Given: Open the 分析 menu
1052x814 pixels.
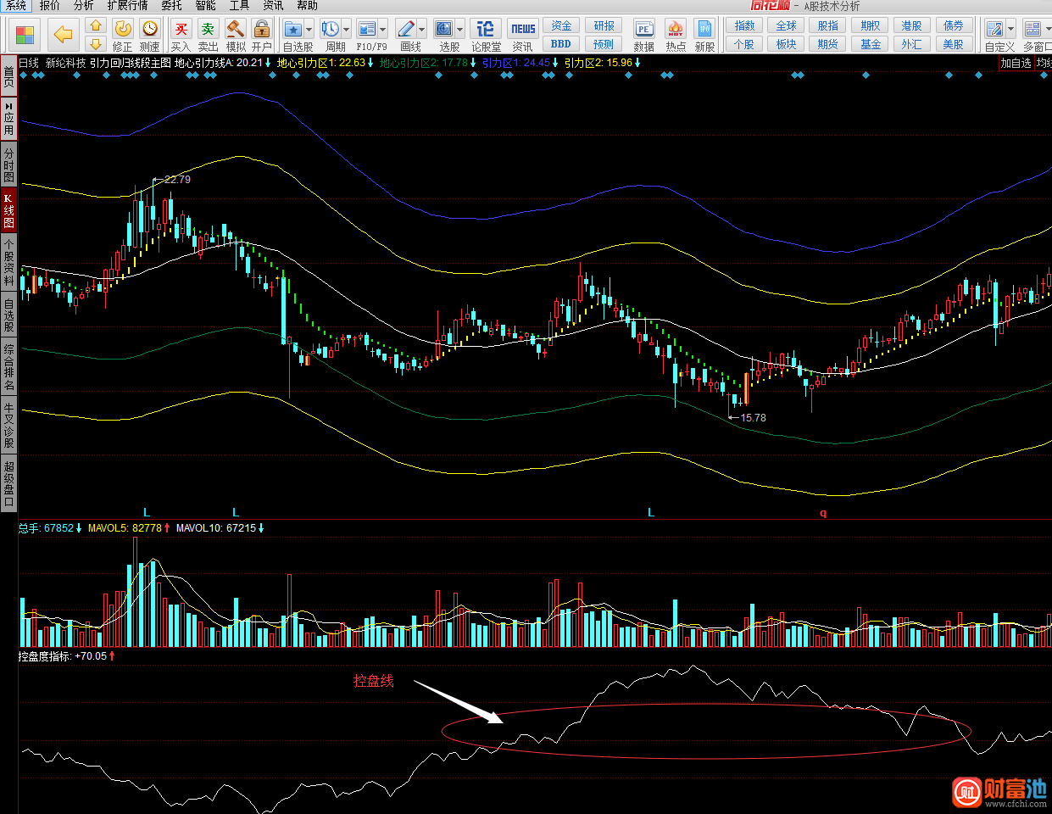Looking at the screenshot, I should tap(84, 6).
